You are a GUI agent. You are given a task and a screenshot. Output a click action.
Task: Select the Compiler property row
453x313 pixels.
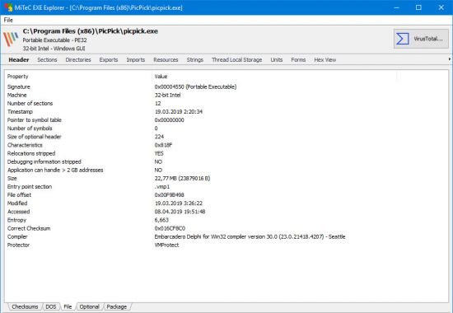pos(227,236)
